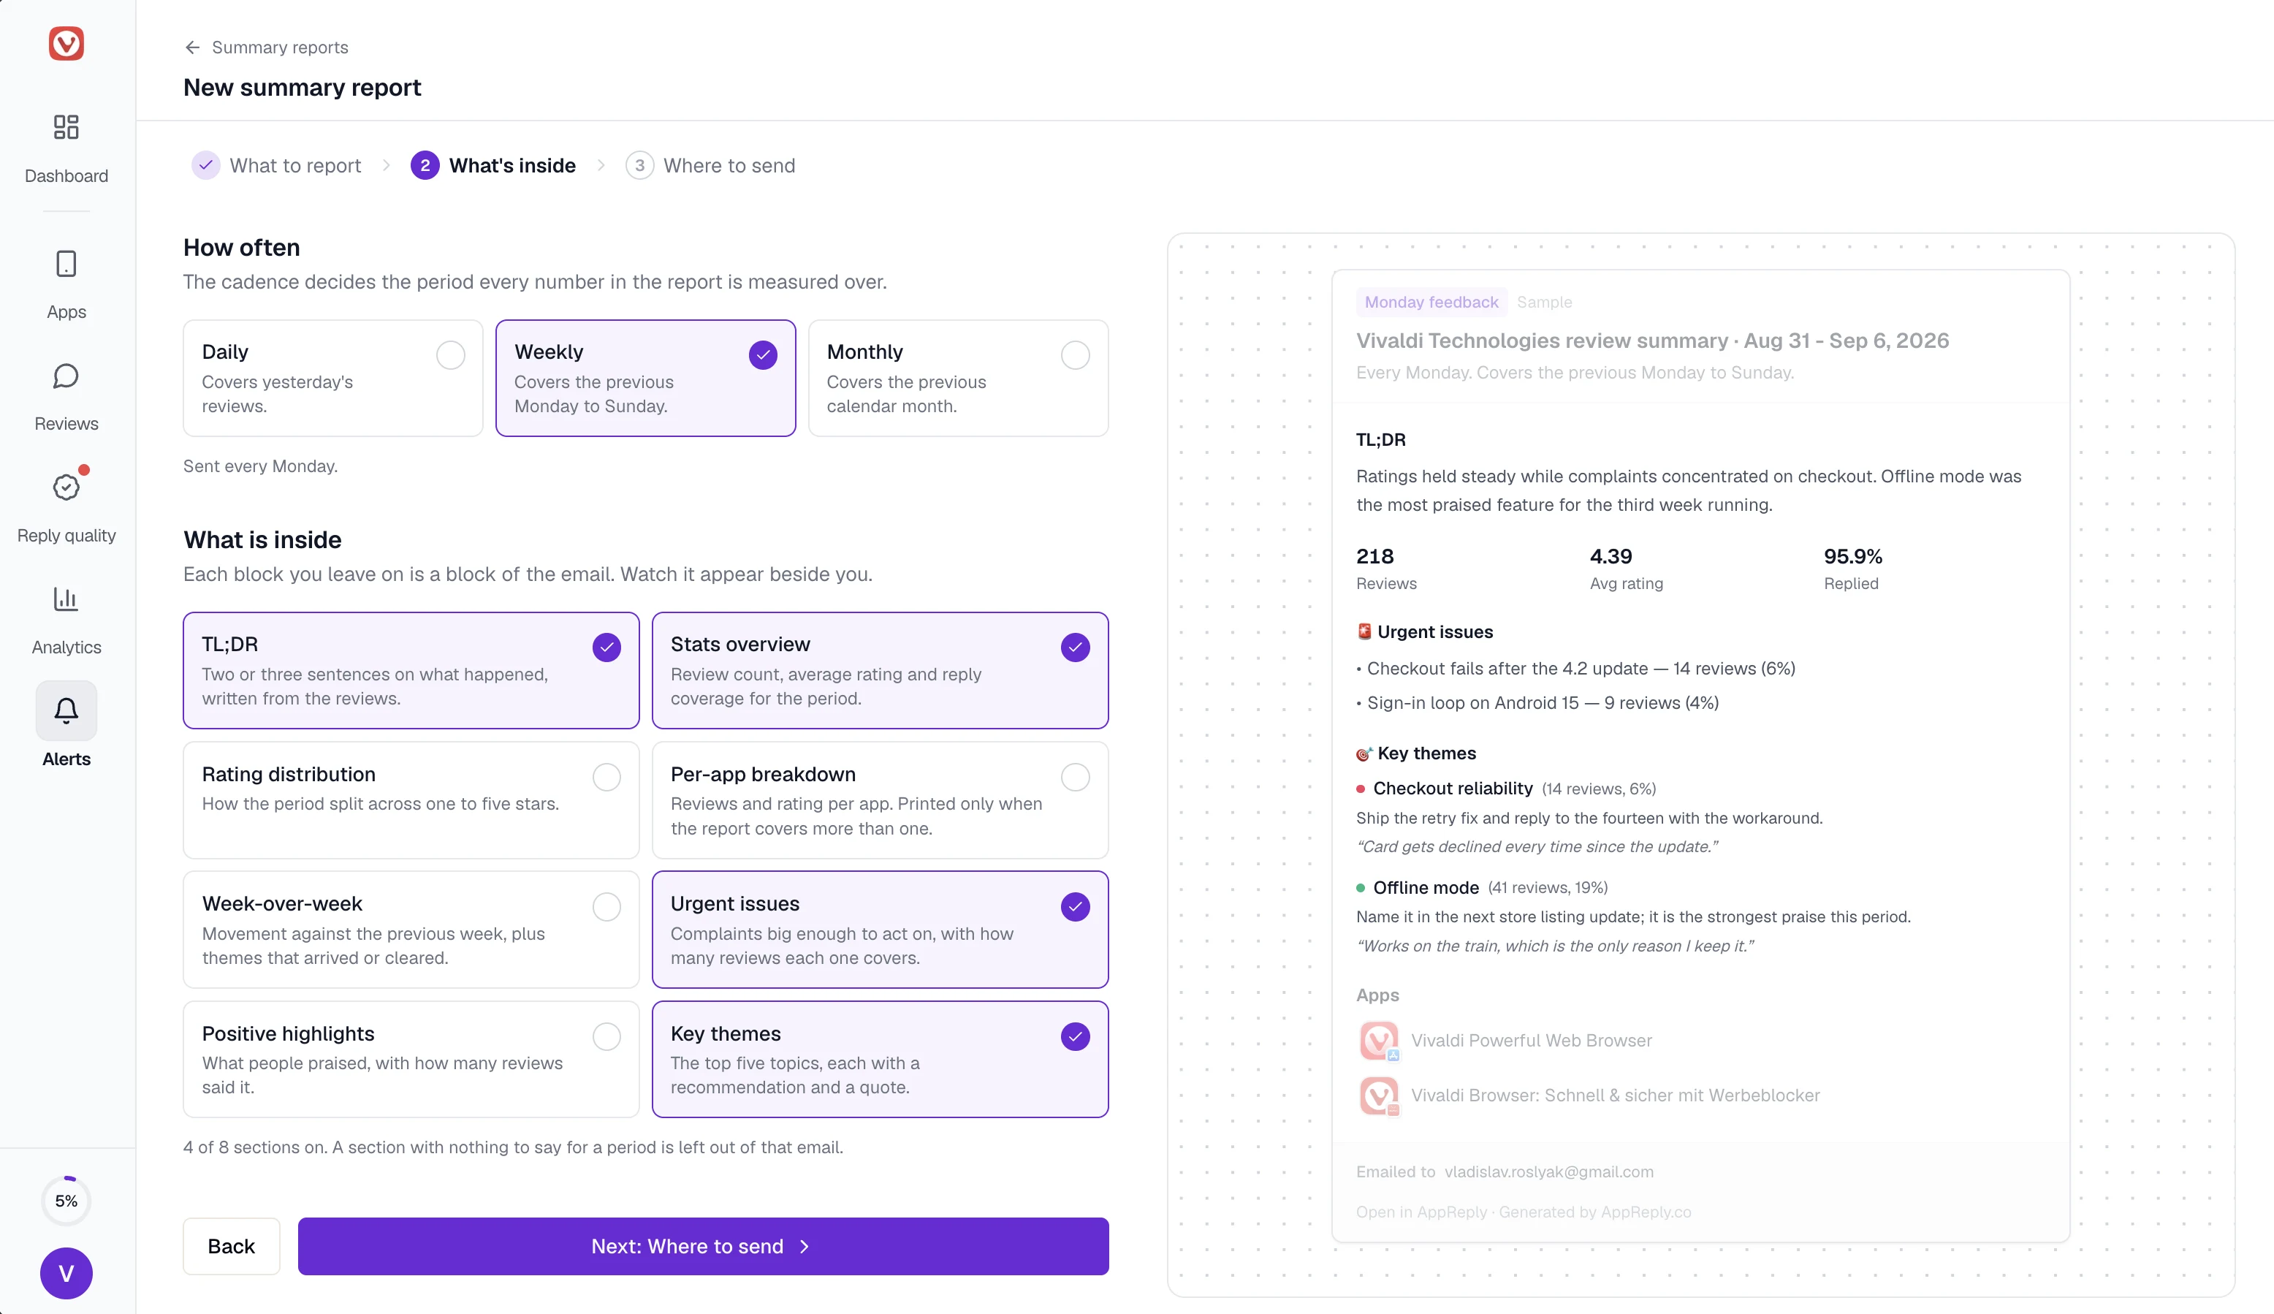Toggle off the Stats overview section
The image size is (2274, 1314).
click(1076, 647)
